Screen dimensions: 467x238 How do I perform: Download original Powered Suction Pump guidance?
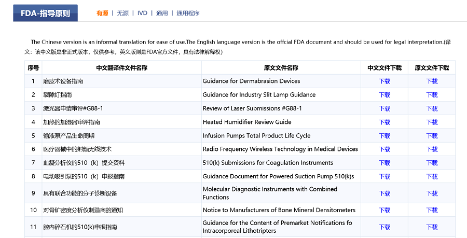pos(432,177)
